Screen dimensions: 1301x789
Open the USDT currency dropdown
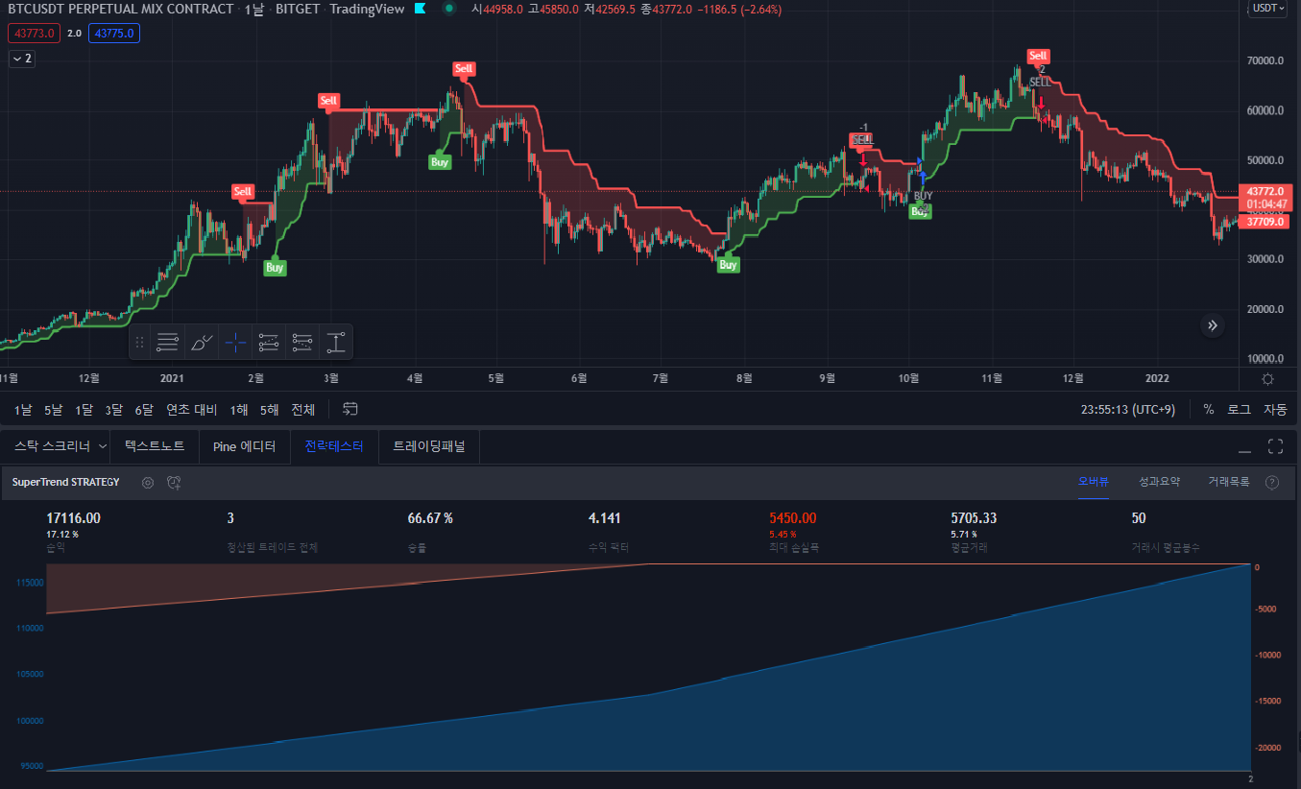[x=1267, y=9]
